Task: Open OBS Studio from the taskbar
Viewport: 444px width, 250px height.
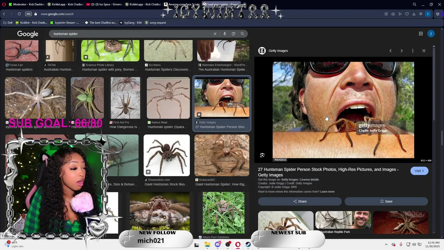Action: (228, 244)
